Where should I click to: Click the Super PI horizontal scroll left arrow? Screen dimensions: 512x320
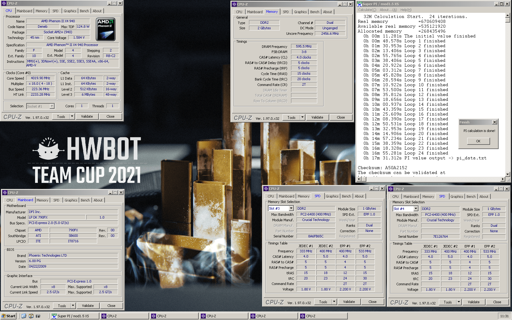point(359,179)
